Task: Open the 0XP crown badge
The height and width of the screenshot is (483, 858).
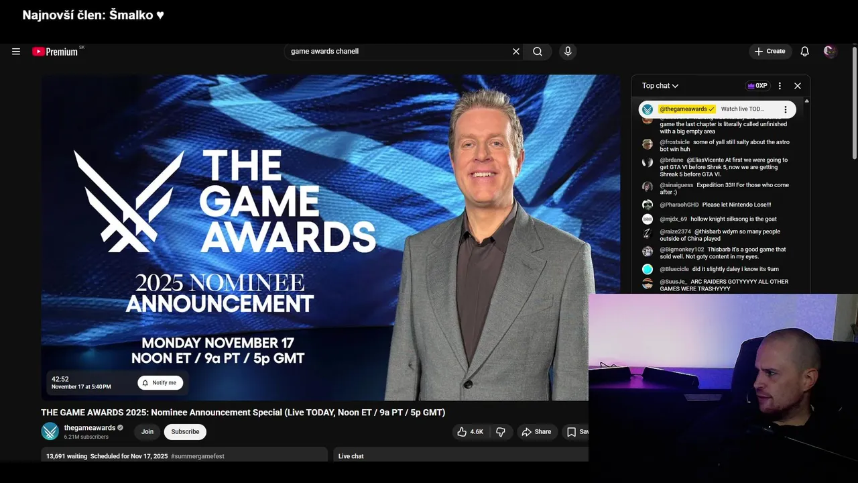Action: (757, 86)
